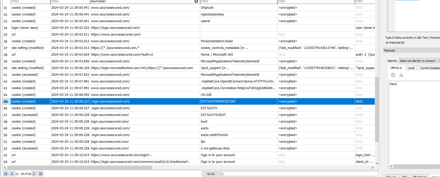Go to the previous page of rows
This screenshot has height=177, width=440.
point(12,174)
